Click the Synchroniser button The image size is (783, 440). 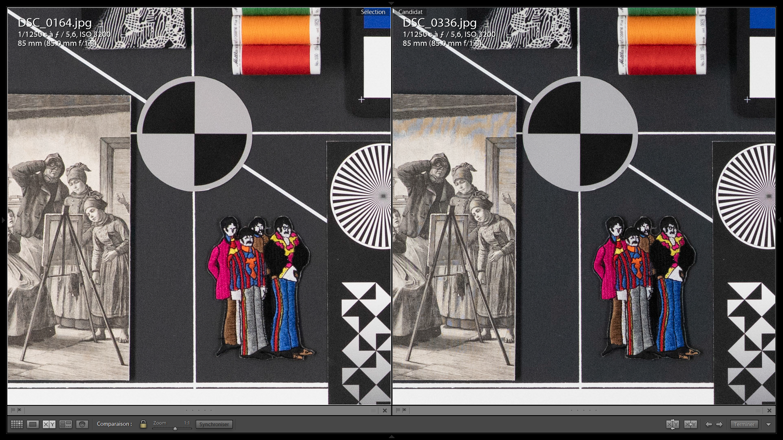click(x=214, y=424)
